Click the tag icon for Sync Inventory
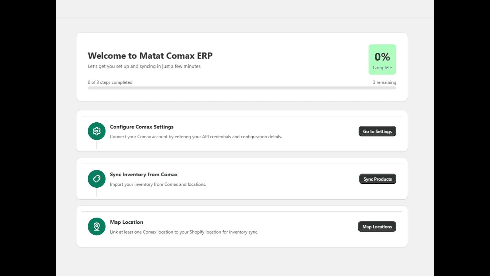 pyautogui.click(x=96, y=179)
